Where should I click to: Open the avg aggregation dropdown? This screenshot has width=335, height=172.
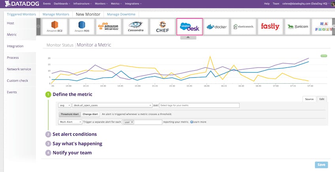tap(64, 105)
